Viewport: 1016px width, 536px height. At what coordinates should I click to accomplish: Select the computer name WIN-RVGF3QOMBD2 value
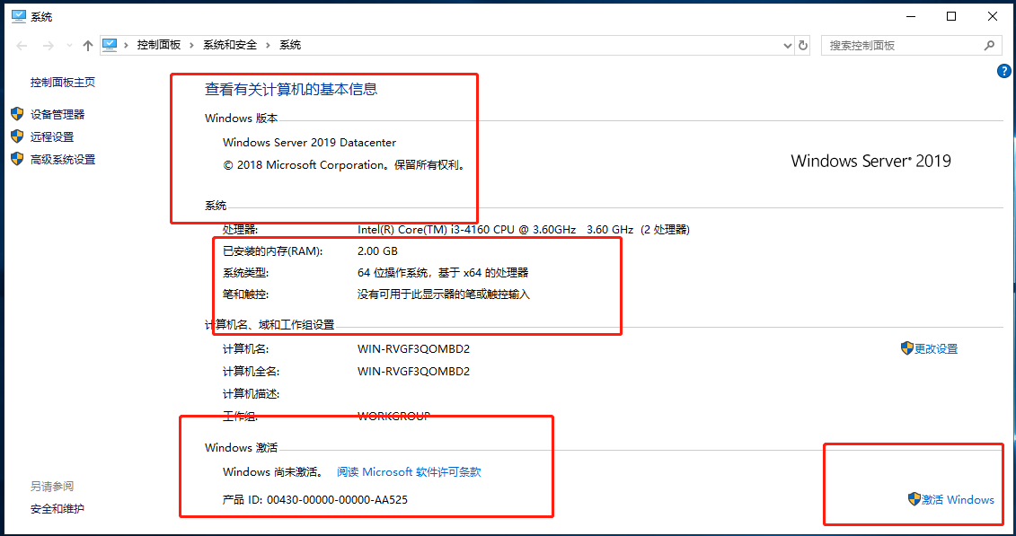[413, 349]
